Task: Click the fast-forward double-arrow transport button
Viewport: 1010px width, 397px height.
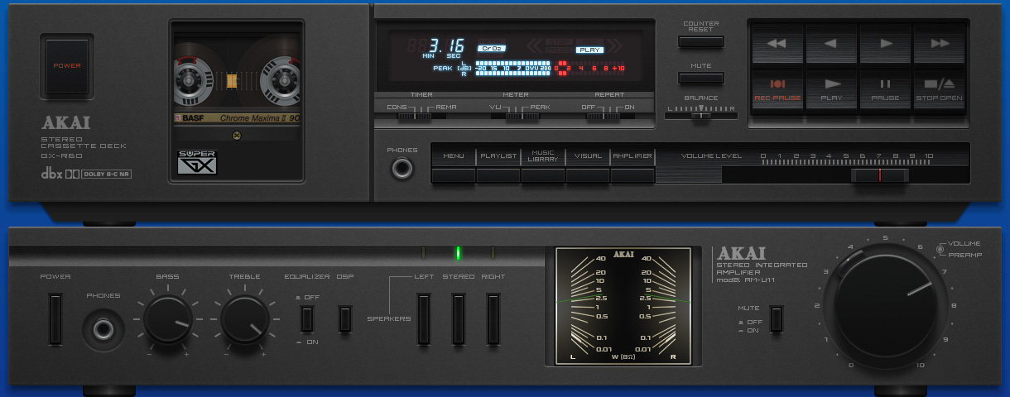Action: pyautogui.click(x=940, y=44)
